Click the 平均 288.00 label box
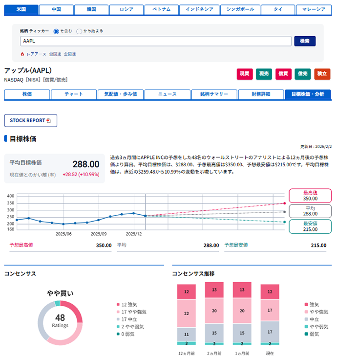The width and height of the screenshot is (337, 360). [x=310, y=211]
